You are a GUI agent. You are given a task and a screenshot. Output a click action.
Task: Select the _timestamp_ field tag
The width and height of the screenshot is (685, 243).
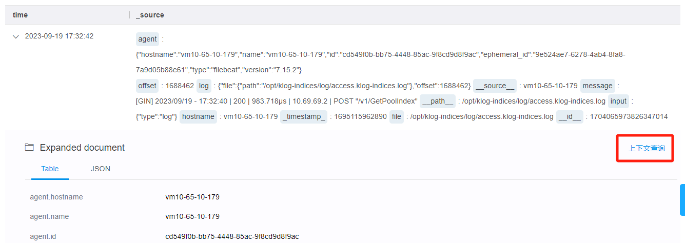(x=303, y=116)
